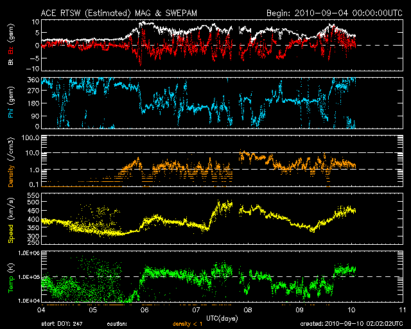The image size is (411, 329).
Task: Click the '06' day tick label
Action: click(144, 310)
